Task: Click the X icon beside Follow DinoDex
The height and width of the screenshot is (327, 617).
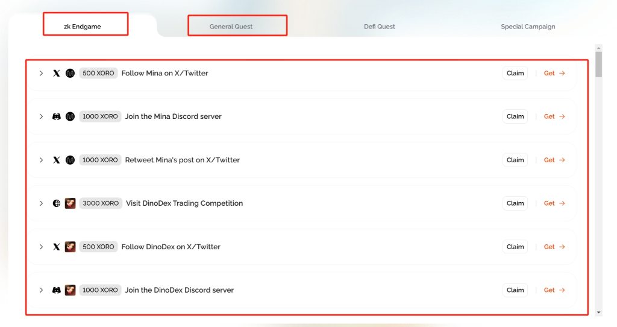Action: [x=56, y=247]
